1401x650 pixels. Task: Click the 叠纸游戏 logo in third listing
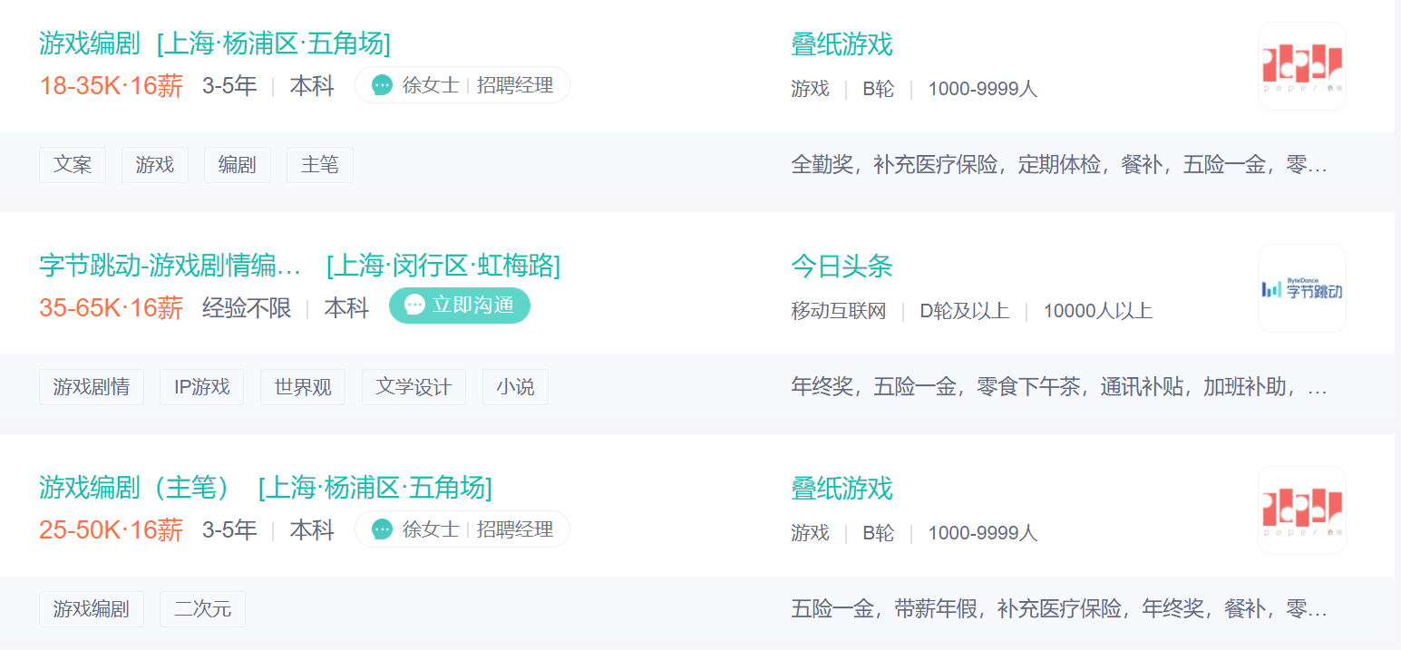coord(1301,510)
